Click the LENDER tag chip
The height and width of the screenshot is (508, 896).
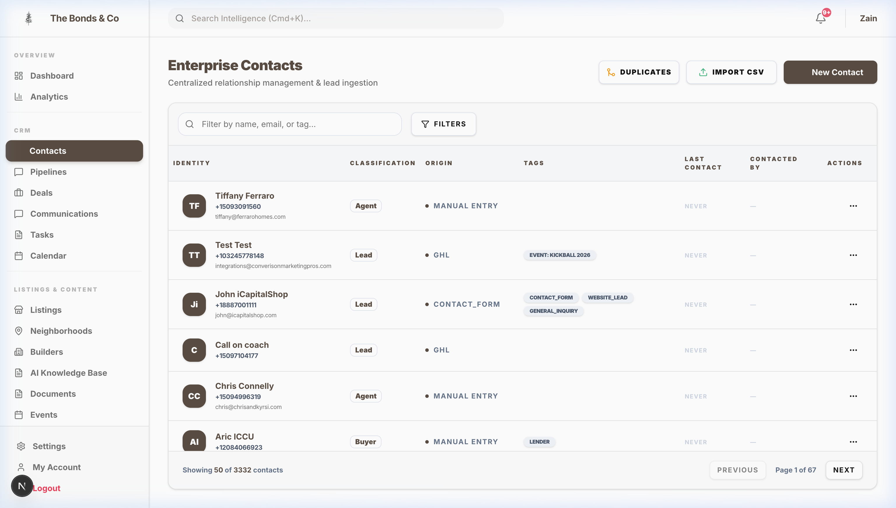539,442
